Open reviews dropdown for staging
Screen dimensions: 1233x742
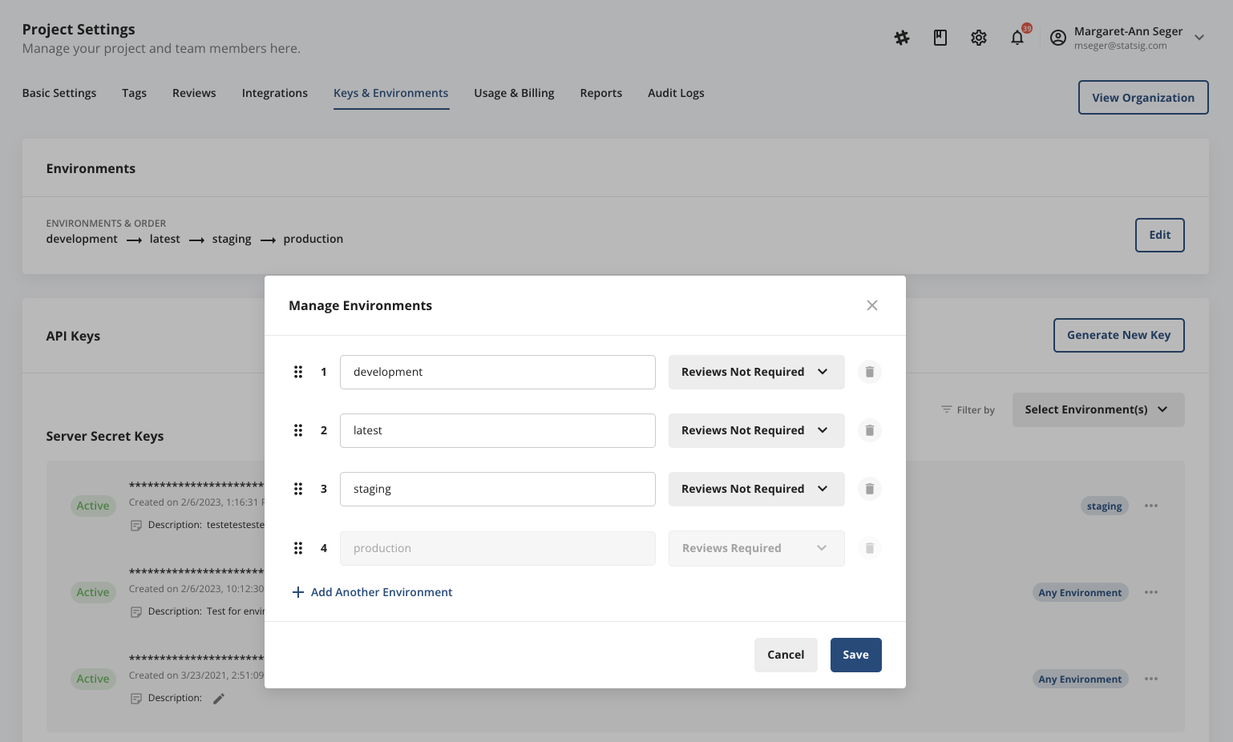click(x=757, y=489)
